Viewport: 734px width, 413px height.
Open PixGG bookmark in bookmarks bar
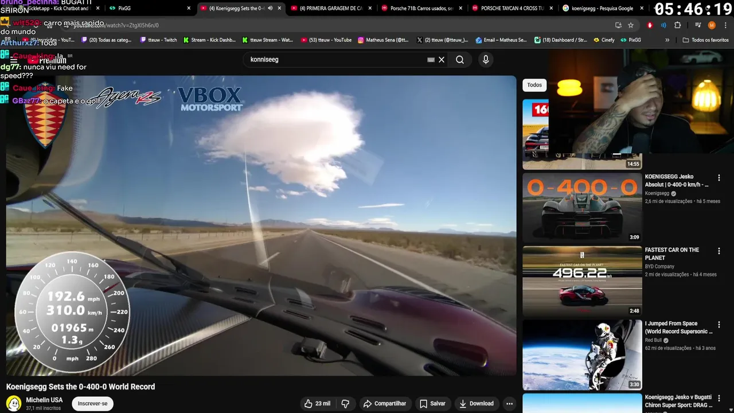pos(630,40)
